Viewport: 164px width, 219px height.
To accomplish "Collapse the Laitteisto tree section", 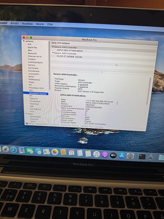I will coord(24,41).
